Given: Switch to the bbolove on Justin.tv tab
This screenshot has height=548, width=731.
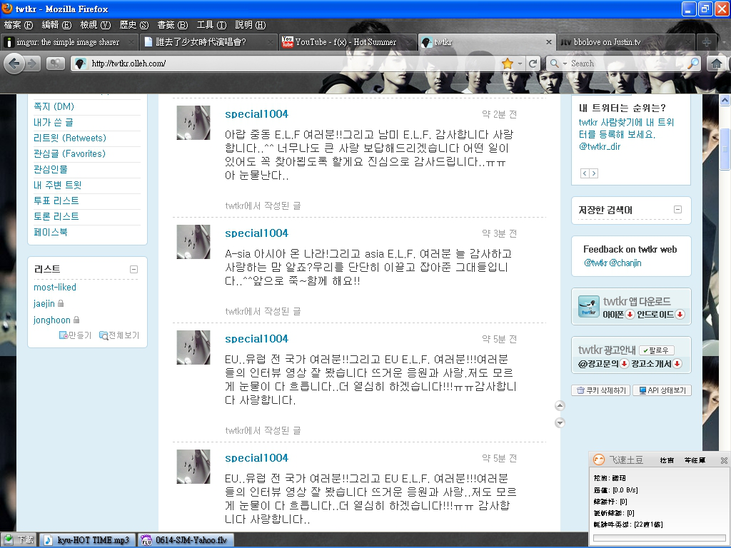Looking at the screenshot, I should coord(626,42).
